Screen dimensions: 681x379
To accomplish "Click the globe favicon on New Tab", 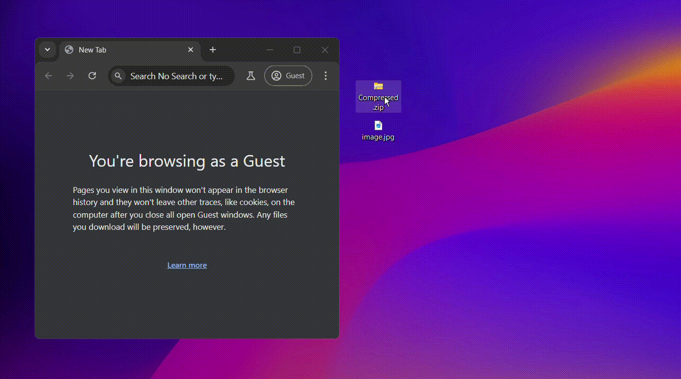I will pyautogui.click(x=69, y=50).
